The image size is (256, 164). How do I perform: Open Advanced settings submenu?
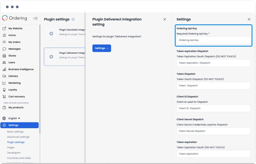click(18, 137)
